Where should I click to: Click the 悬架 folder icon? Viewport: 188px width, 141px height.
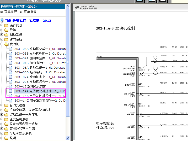click(6, 30)
